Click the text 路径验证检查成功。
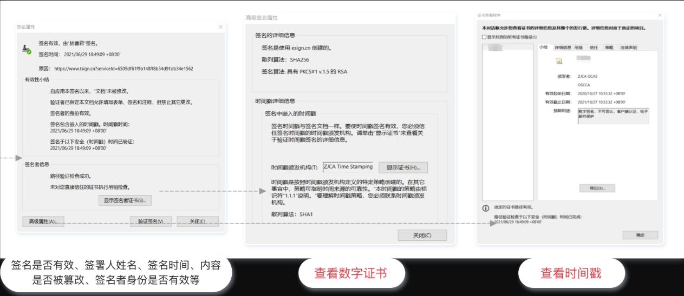Image resolution: width=684 pixels, height=296 pixels. (x=70, y=176)
